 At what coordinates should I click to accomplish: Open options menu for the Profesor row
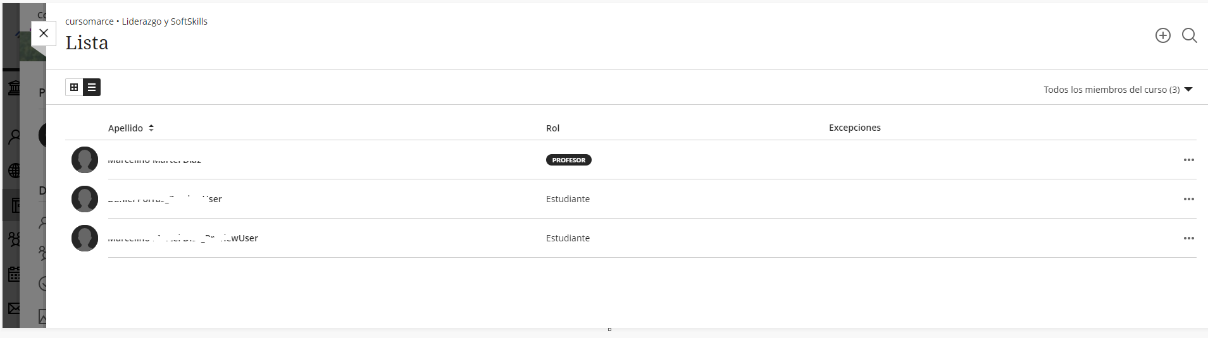pos(1188,160)
